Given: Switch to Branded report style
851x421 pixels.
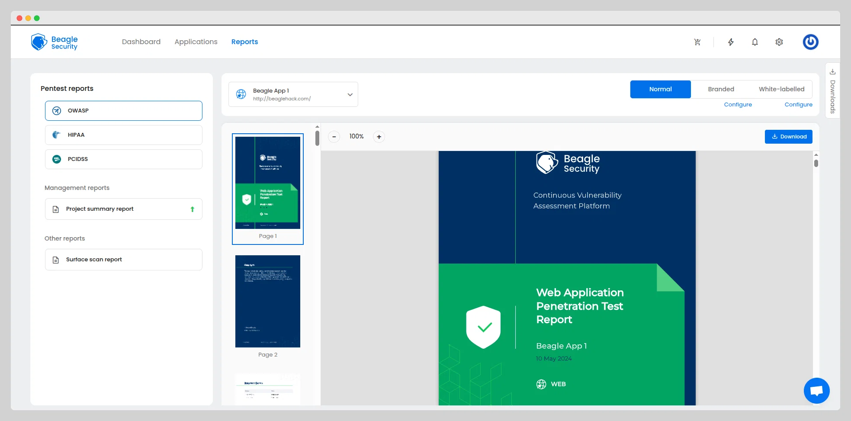Looking at the screenshot, I should point(721,89).
